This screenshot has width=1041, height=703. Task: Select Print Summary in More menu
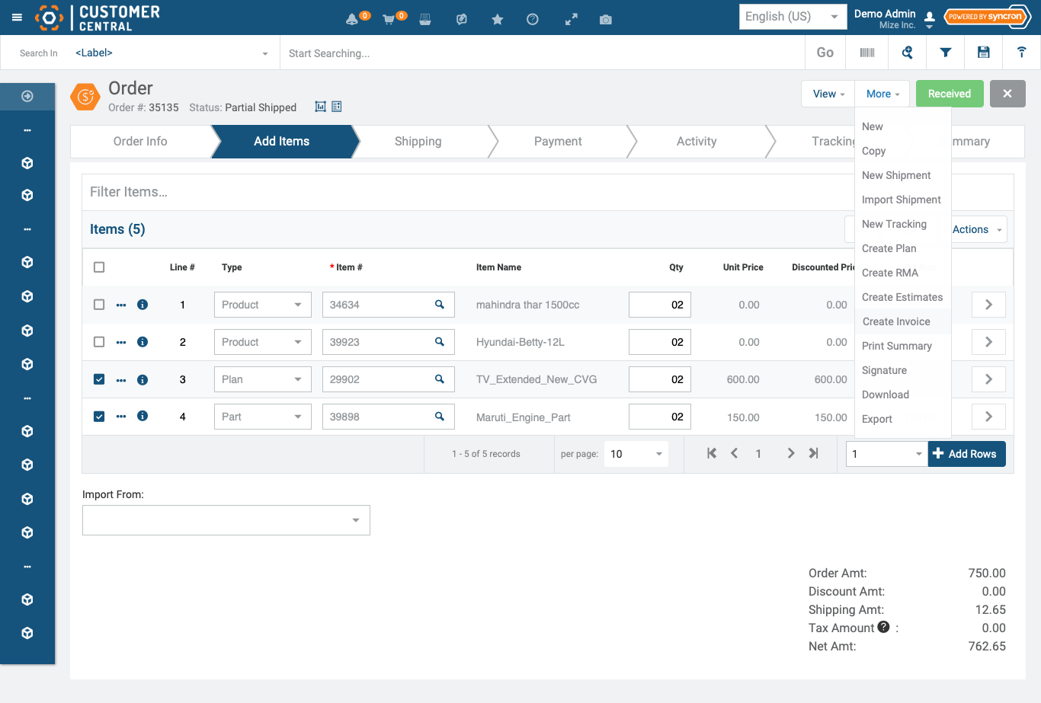tap(897, 346)
